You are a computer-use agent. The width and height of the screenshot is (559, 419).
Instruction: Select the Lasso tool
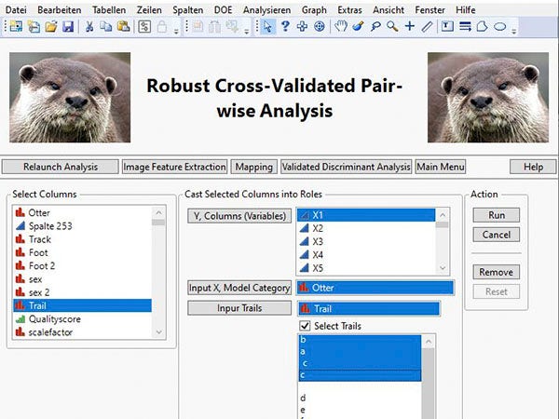(375, 27)
